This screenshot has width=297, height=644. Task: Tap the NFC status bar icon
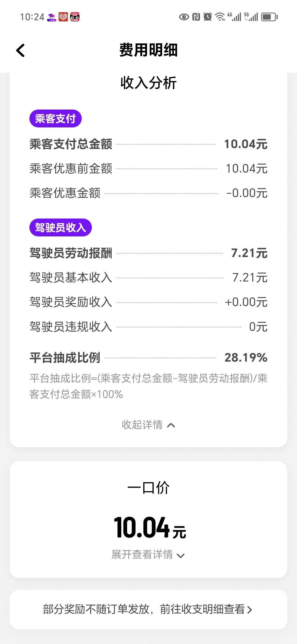[x=196, y=17]
